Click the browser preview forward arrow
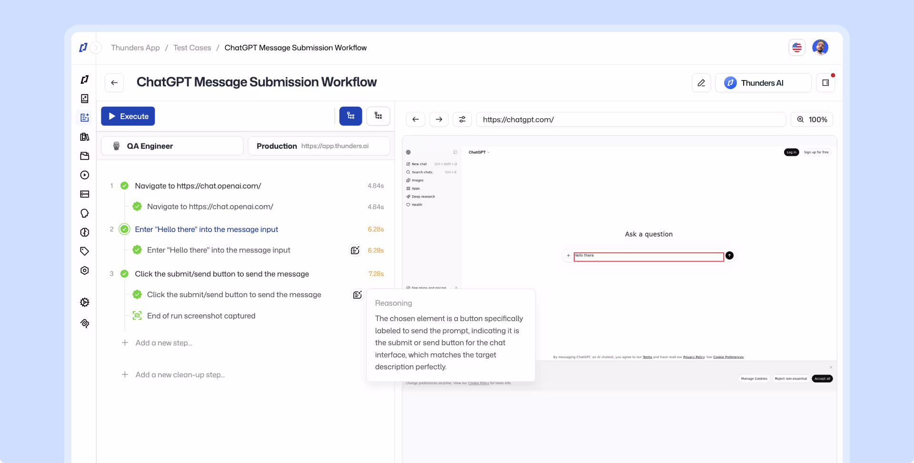Image resolution: width=914 pixels, height=463 pixels. 439,120
